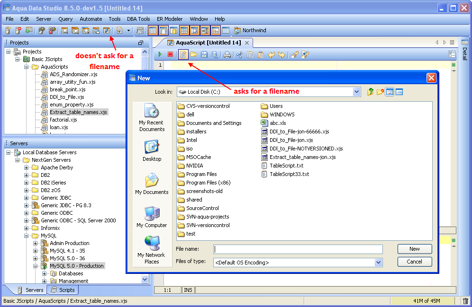Restore the Projects panel via its float button
Viewport: 472px width, 307px height.
click(141, 43)
